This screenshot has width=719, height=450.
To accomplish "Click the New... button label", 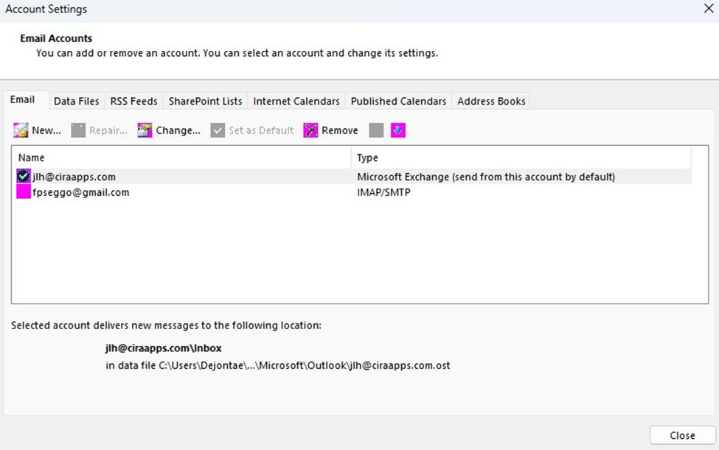I will click(46, 130).
